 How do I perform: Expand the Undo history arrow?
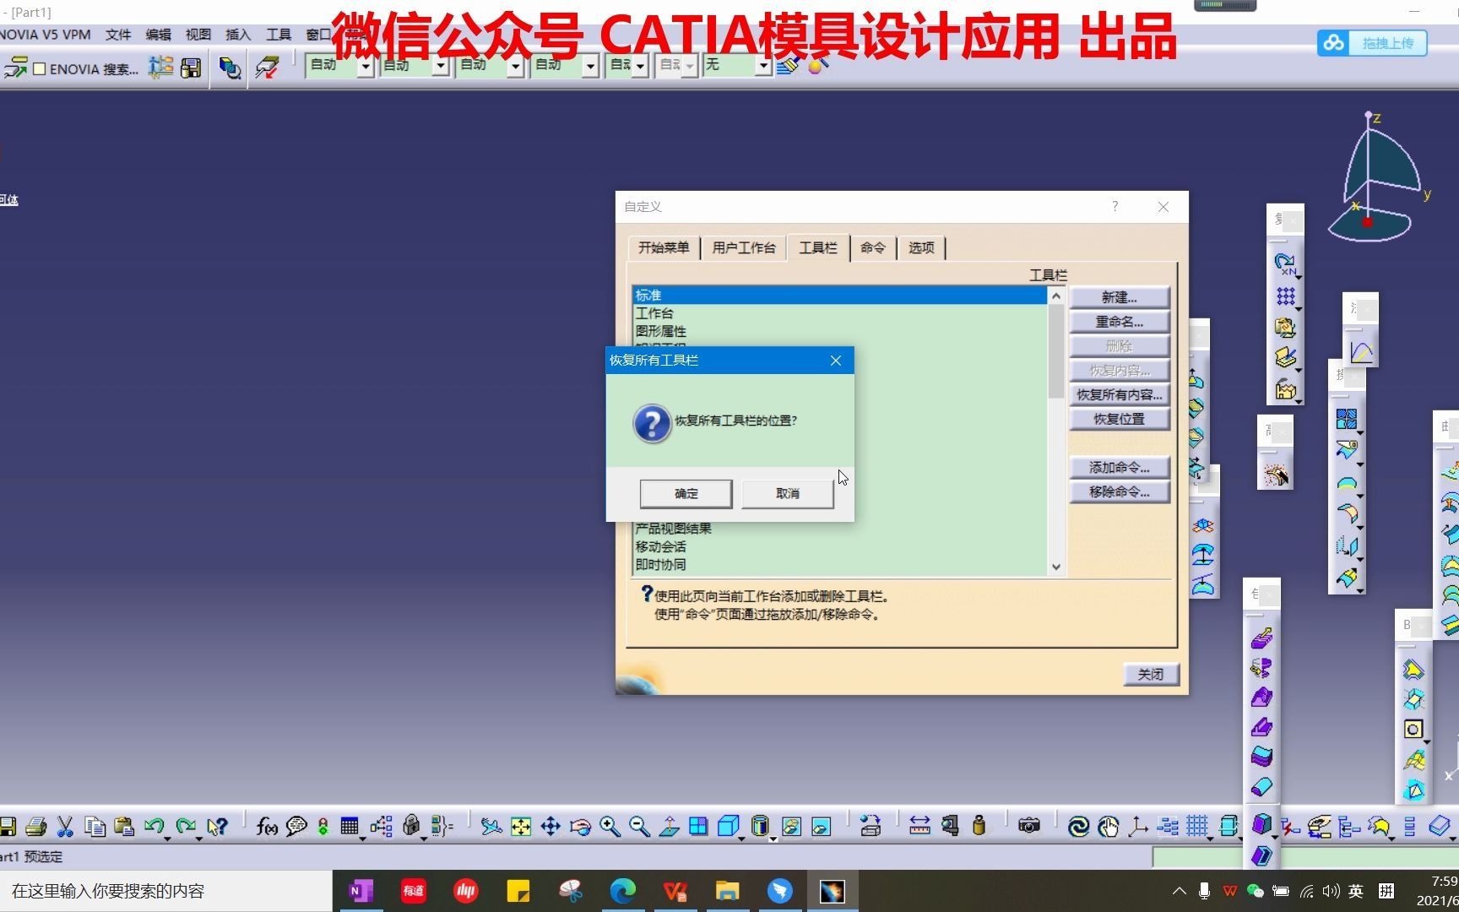coord(167,838)
